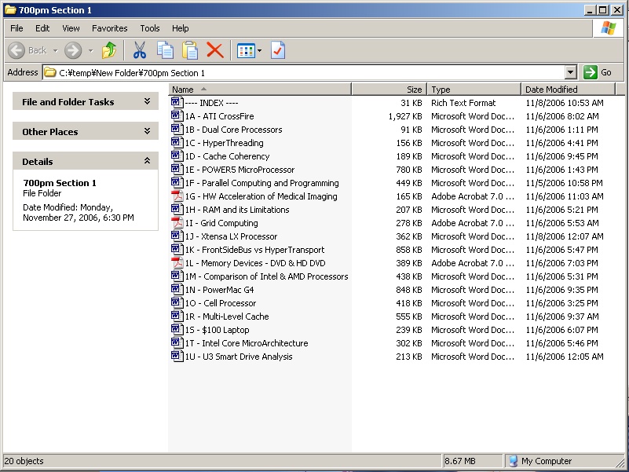Click the 8.67 MB status bar value

pyautogui.click(x=459, y=461)
